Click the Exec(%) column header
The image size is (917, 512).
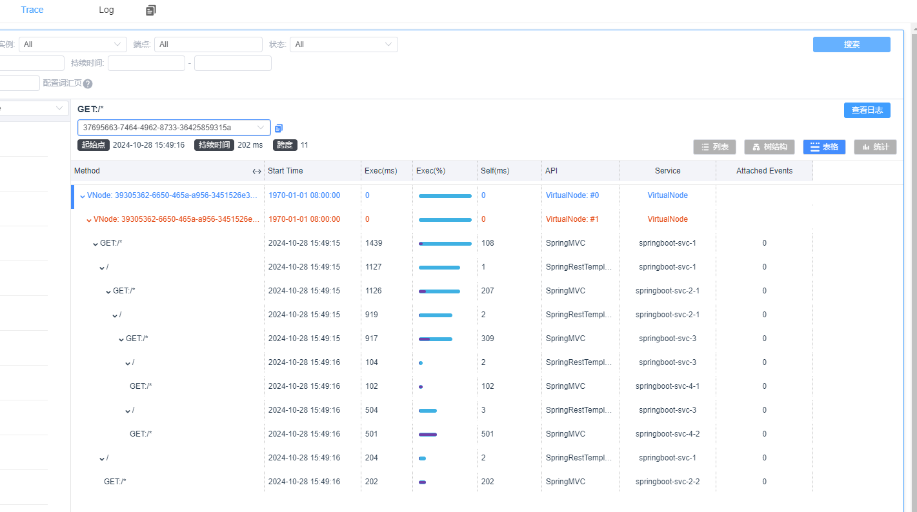431,171
